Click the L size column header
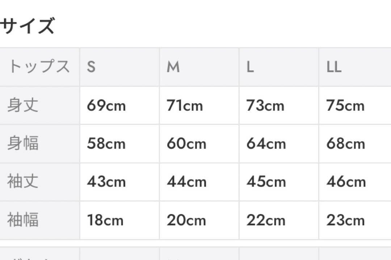Viewport: 391px width, 260px height. 250,67
